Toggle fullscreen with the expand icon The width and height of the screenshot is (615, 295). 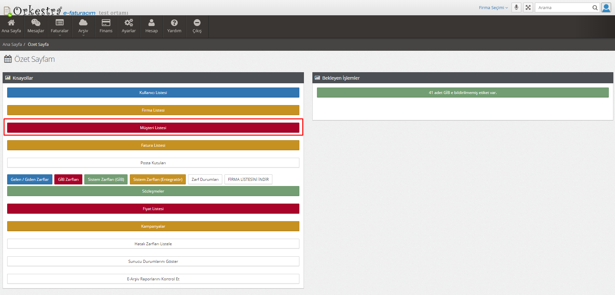click(528, 7)
